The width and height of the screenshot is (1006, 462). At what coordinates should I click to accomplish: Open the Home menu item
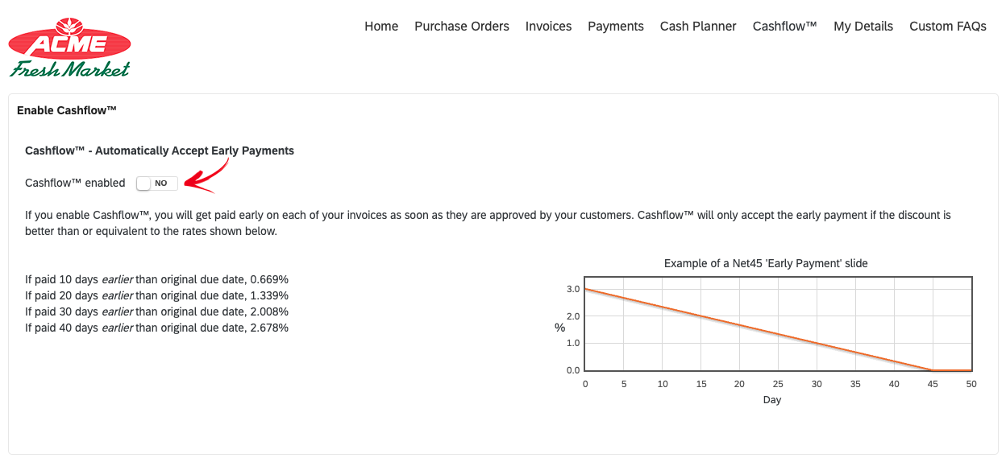coord(381,26)
